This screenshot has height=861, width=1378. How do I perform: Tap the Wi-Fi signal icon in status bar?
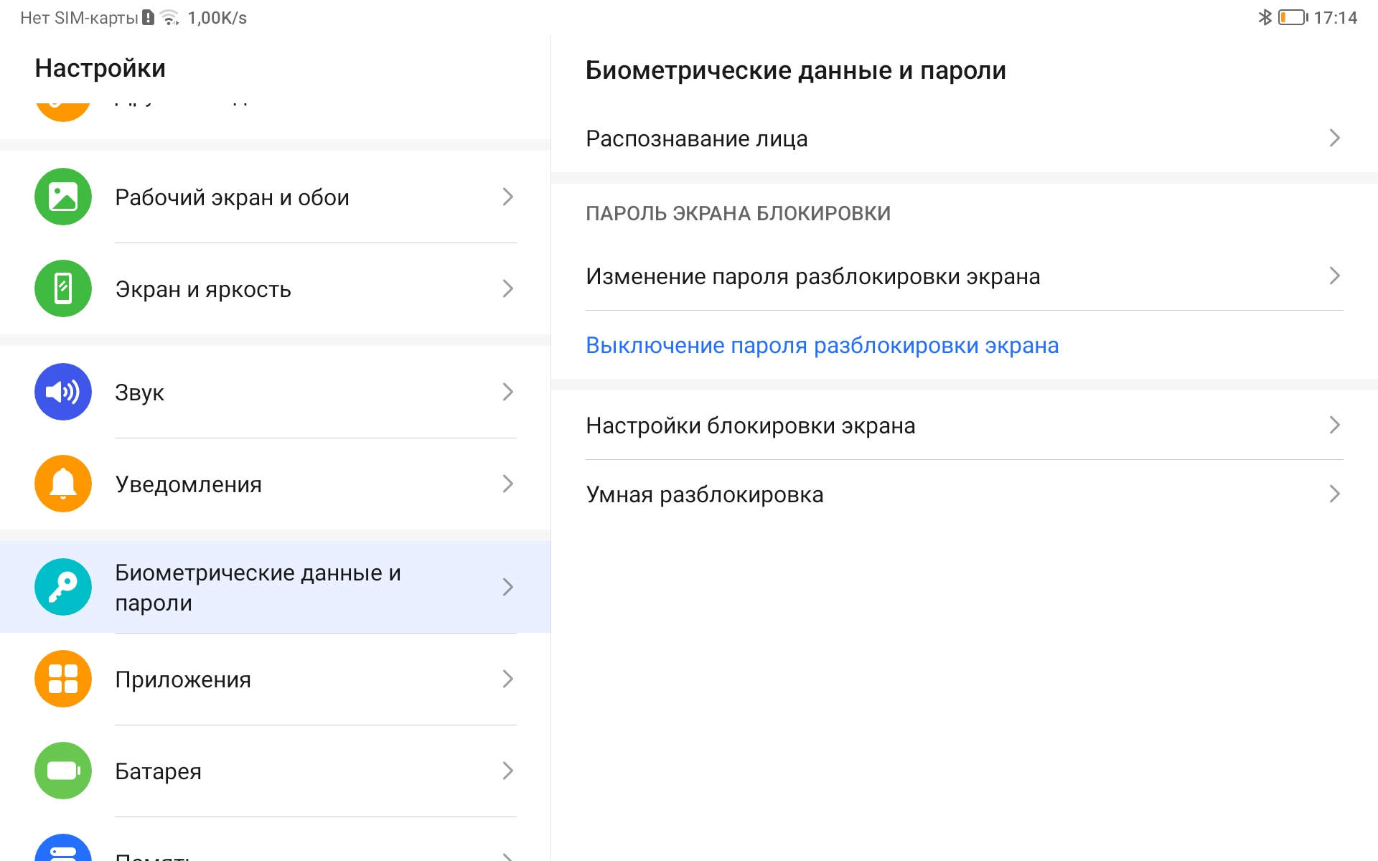click(169, 17)
